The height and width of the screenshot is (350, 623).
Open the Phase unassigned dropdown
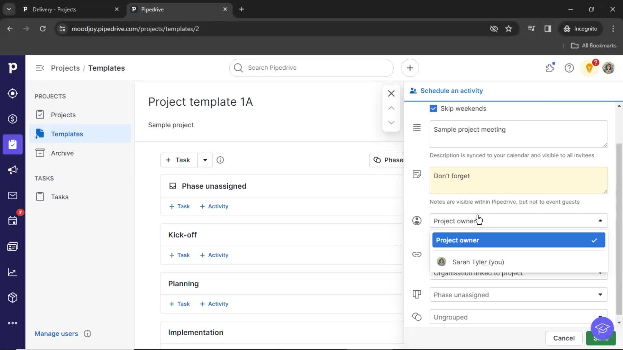click(x=518, y=295)
